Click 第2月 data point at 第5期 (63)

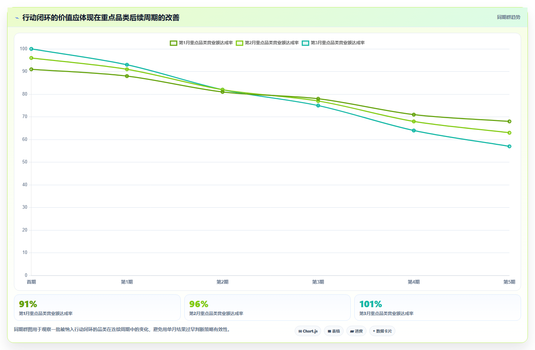pos(509,133)
